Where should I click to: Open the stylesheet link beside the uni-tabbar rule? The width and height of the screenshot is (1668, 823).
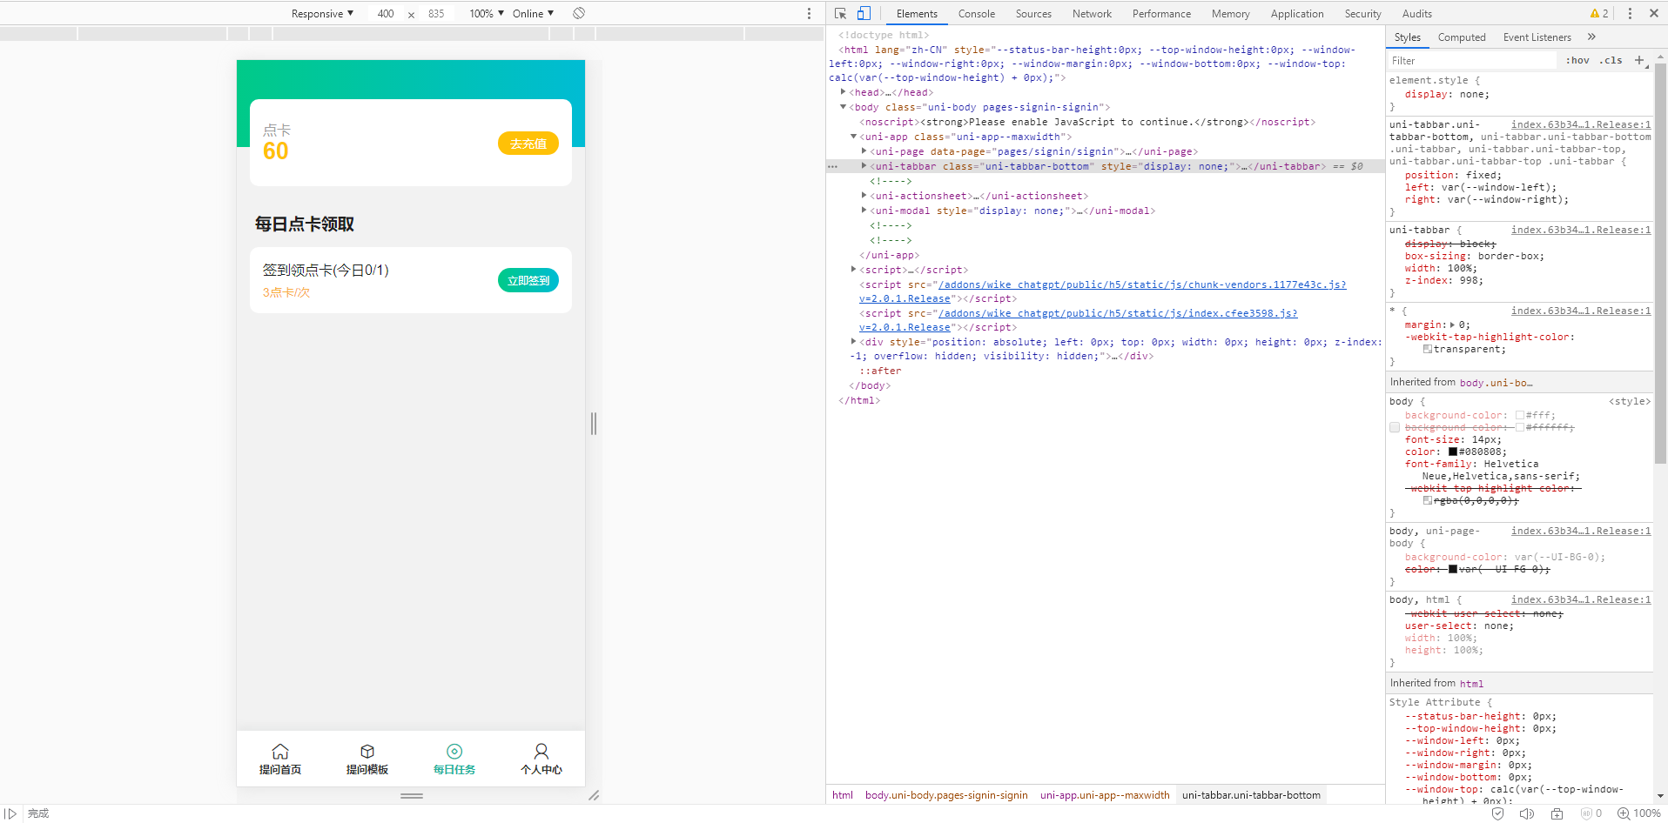click(x=1581, y=230)
